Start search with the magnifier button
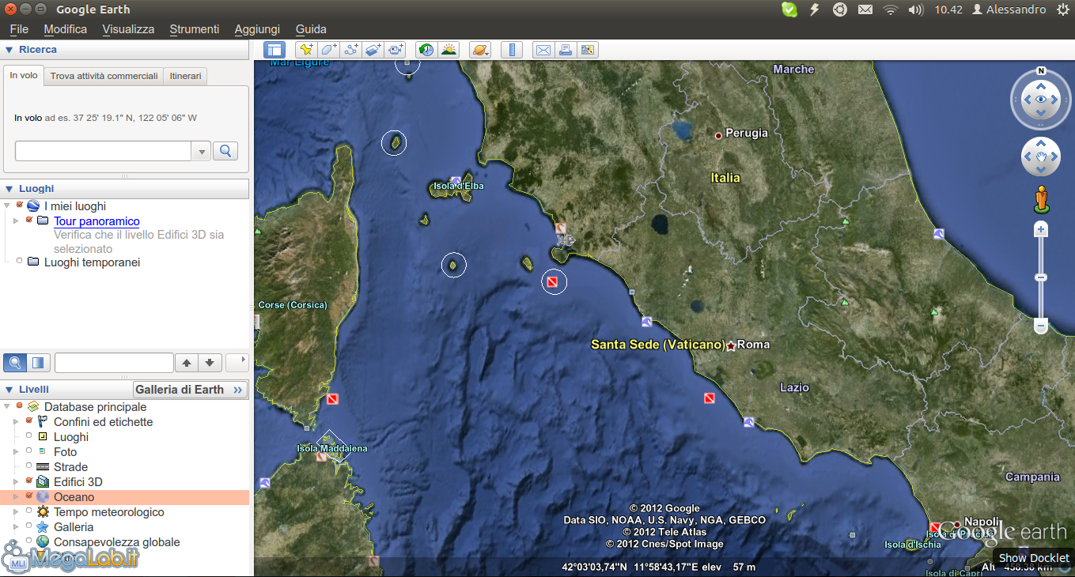1075x577 pixels. [226, 151]
